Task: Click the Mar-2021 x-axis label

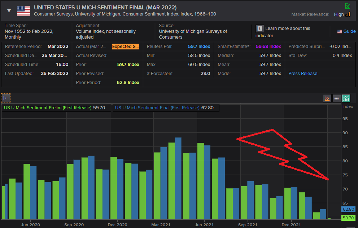Action: pyautogui.click(x=161, y=225)
